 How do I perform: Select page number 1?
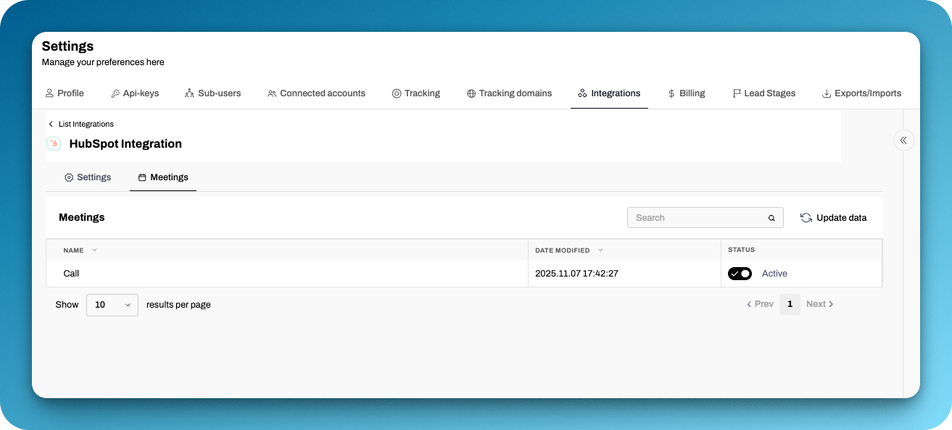coord(790,304)
